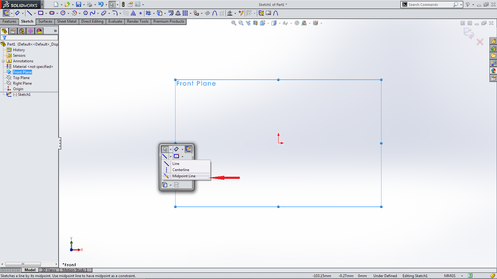Open the rectangle dropdown arrow in the popup
The image size is (497, 279).
(182, 157)
